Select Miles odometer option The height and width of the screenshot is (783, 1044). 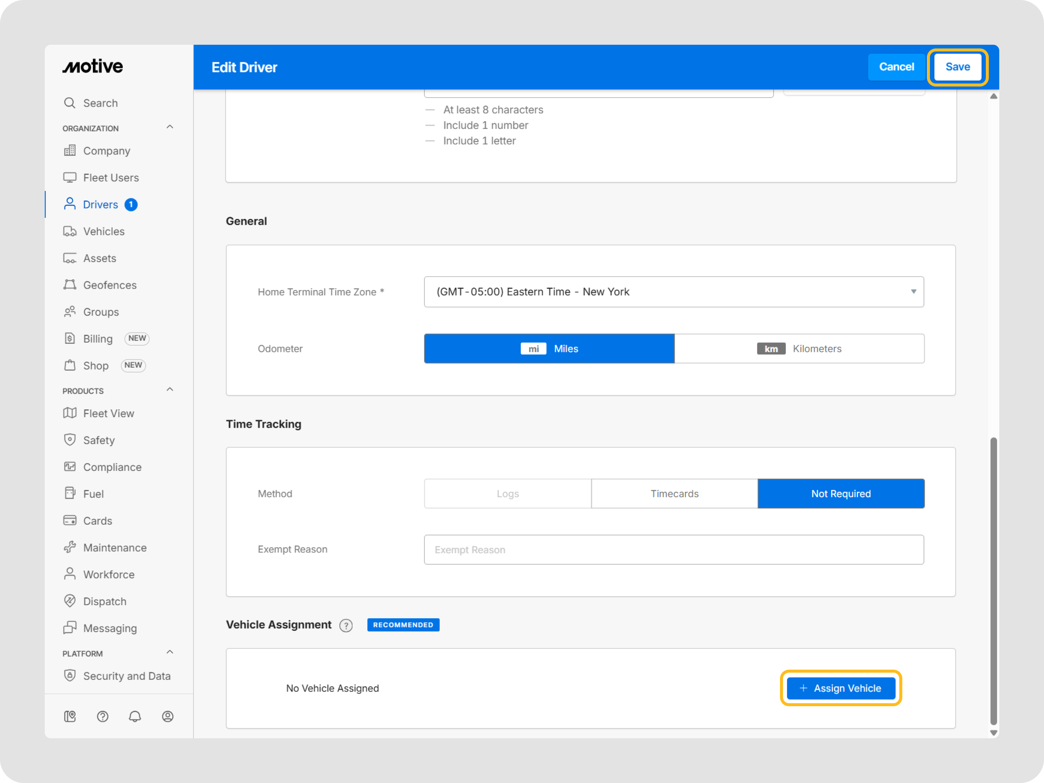(549, 349)
